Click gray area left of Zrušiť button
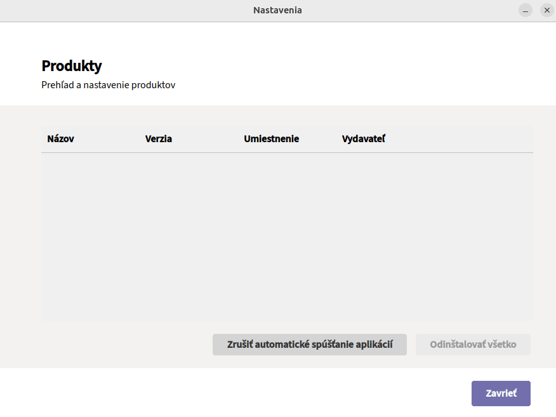This screenshot has width=556, height=417. coord(127,345)
